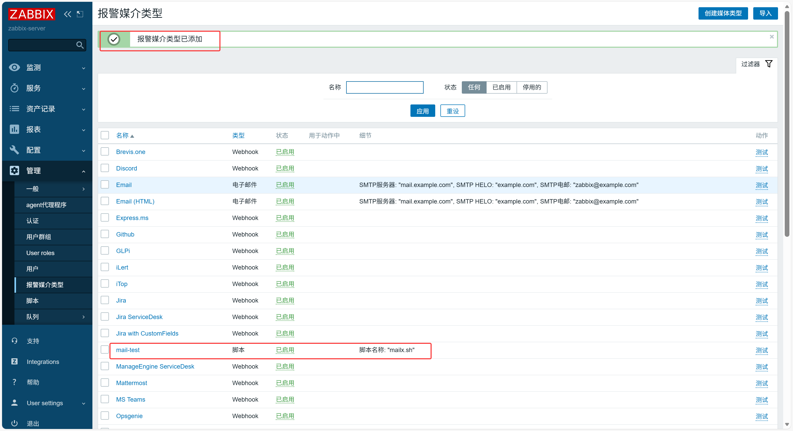This screenshot has width=793, height=431.
Task: Click the User settings person icon
Action: [x=14, y=403]
